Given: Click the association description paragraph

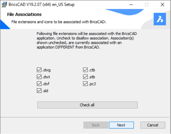Looking at the screenshot, I should tap(87, 40).
